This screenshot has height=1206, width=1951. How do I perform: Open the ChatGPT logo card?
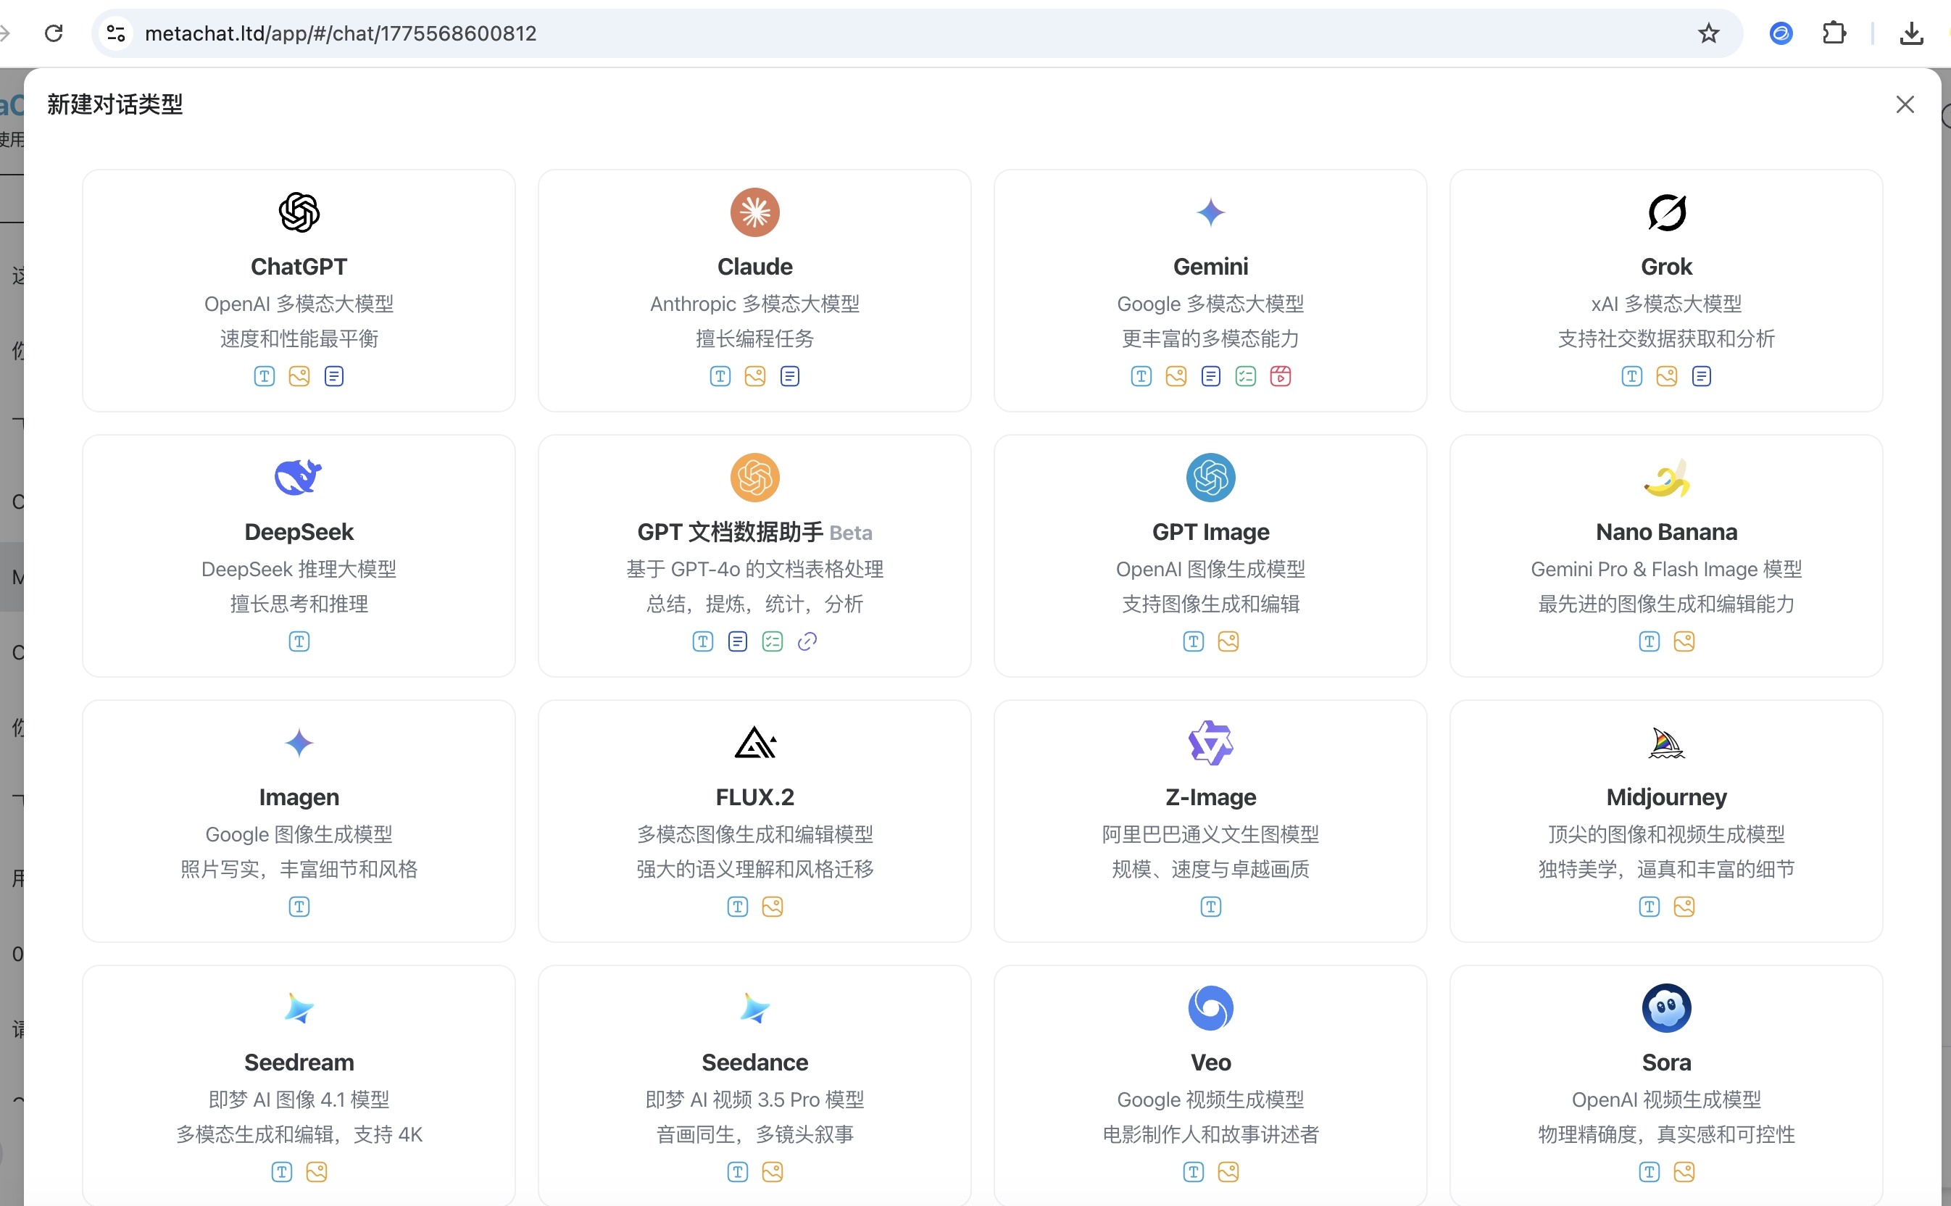[x=299, y=212]
